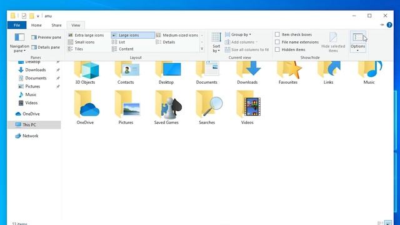Switch layout to Details view
The image size is (400, 225).
pyautogui.click(x=166, y=42)
